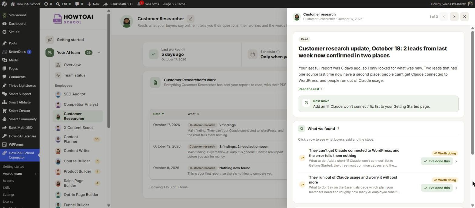
Task: Click the search icon beside What we found
Action: (x=301, y=129)
